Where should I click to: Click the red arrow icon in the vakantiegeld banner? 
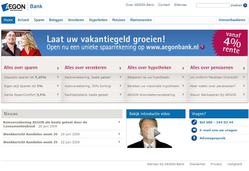coord(202,47)
